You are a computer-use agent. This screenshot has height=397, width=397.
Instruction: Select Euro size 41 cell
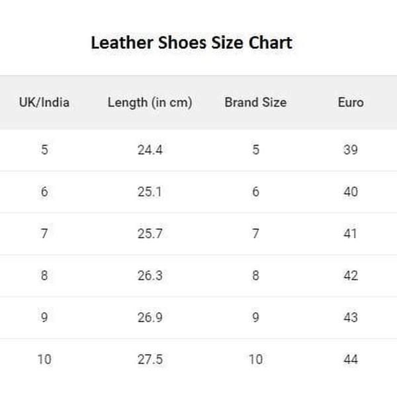click(x=350, y=234)
